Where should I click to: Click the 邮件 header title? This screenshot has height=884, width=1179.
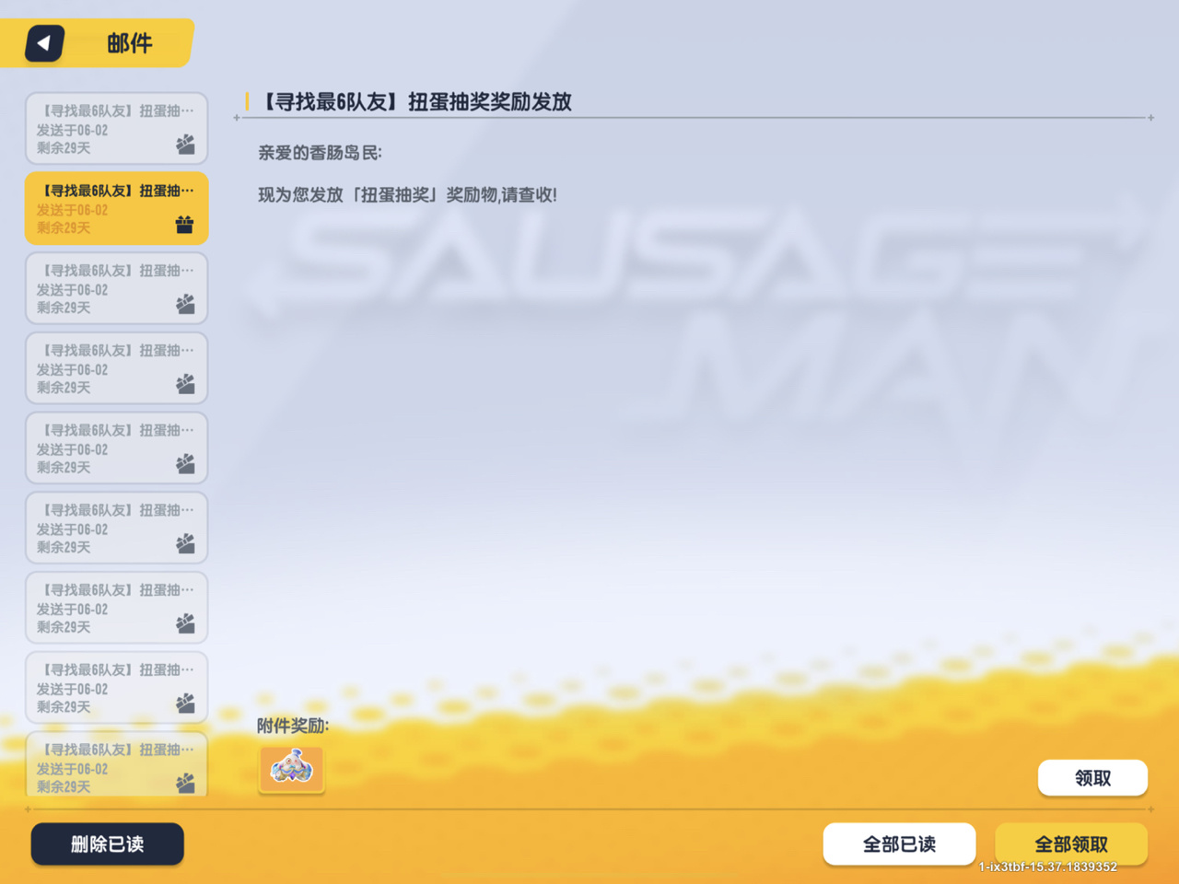coord(130,43)
